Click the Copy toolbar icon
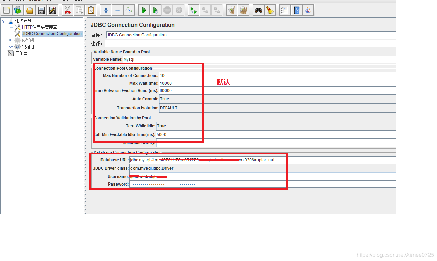Image resolution: width=437 pixels, height=261 pixels. point(79,10)
